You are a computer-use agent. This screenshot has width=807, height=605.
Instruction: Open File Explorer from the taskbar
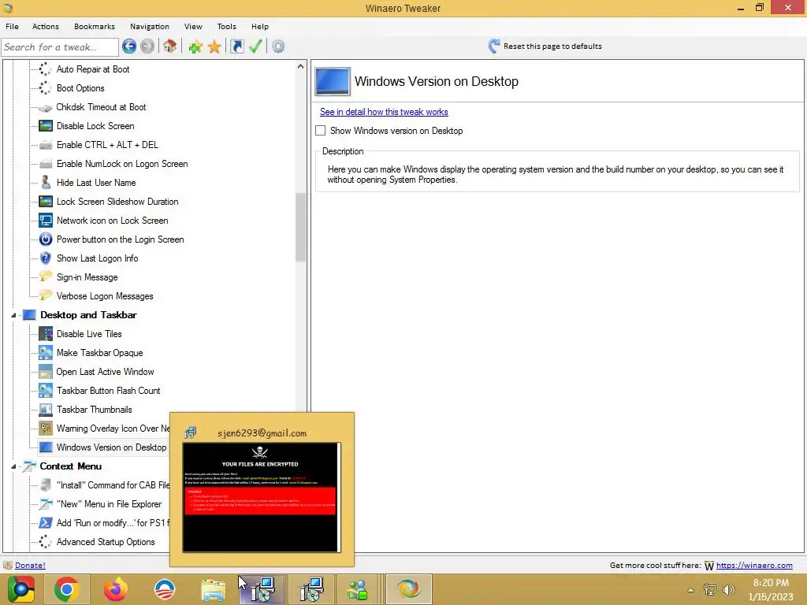click(x=213, y=589)
